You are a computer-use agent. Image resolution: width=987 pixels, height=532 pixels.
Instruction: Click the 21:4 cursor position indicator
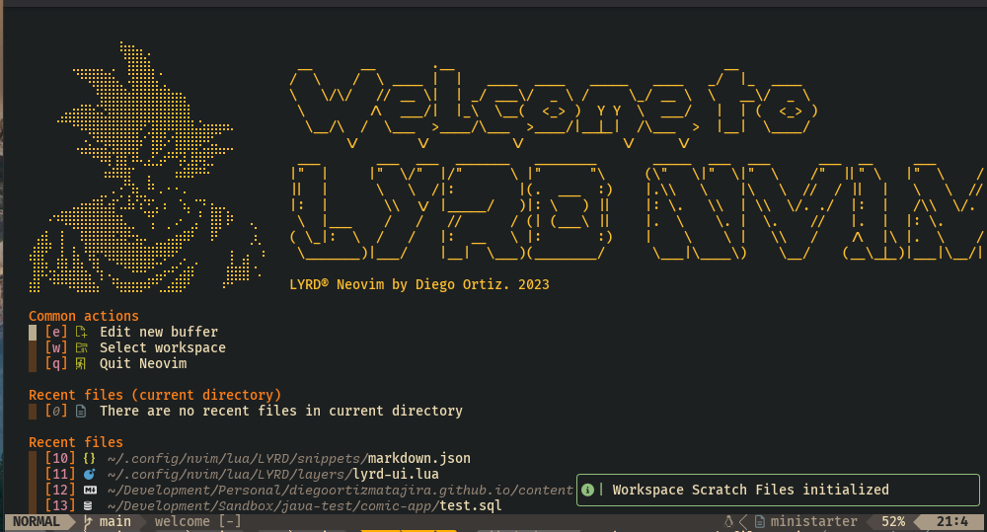point(952,521)
